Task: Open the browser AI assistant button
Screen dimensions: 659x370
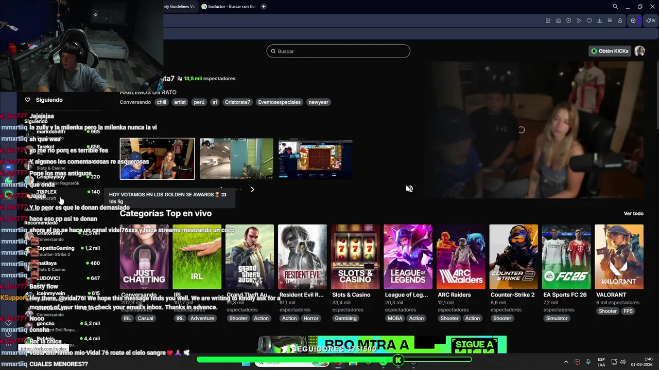Action: pos(651,21)
